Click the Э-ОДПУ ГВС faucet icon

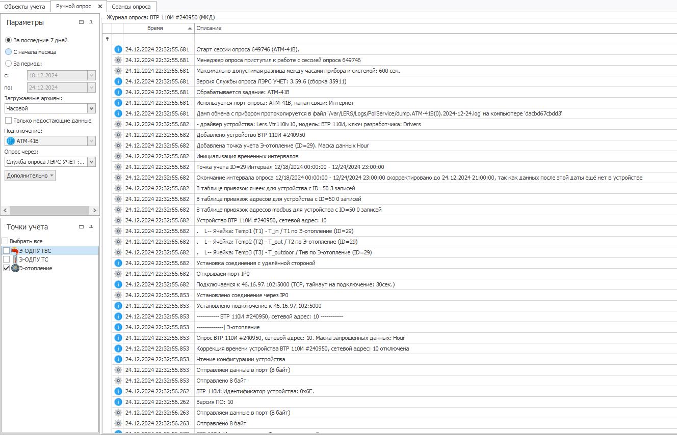point(15,251)
